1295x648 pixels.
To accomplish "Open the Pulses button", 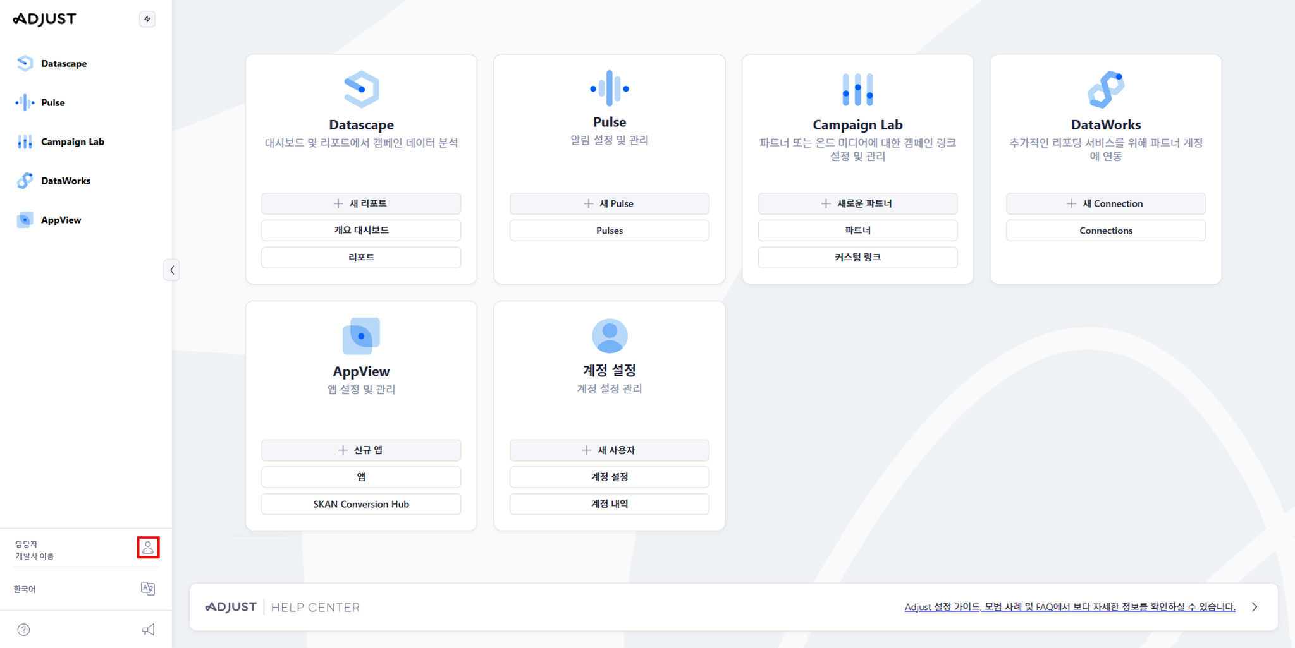I will [x=610, y=231].
